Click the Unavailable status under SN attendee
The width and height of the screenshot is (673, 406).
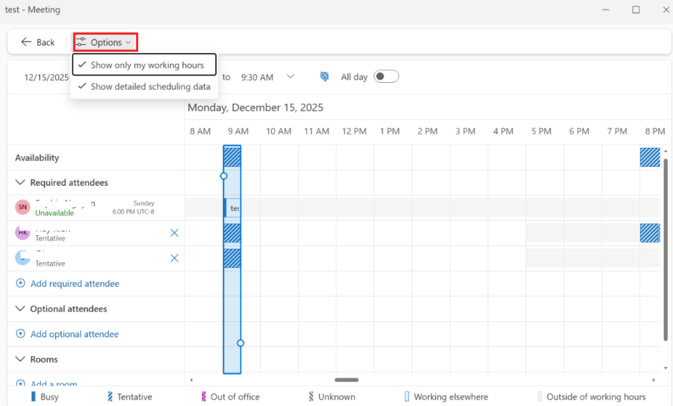click(55, 213)
